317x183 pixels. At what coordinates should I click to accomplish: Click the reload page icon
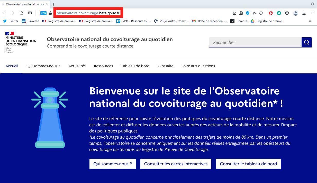click(22, 13)
